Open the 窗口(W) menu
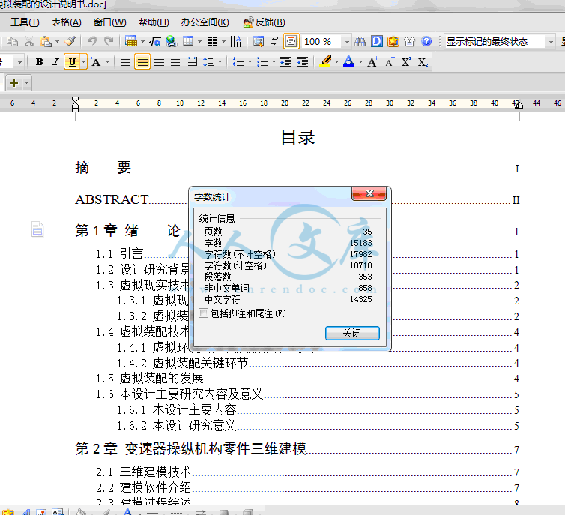This screenshot has width=565, height=515. click(110, 22)
